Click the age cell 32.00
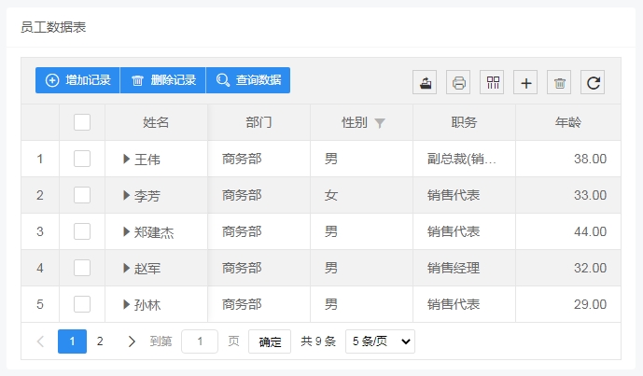Screen dimensions: 643x376 click(x=568, y=268)
